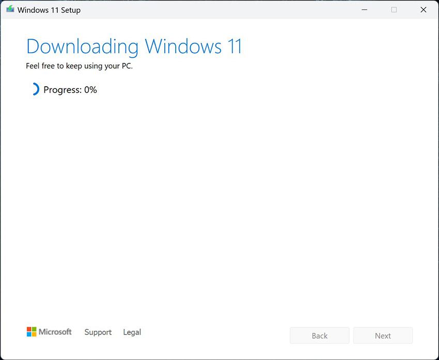
Task: Close the Windows 11 Setup window
Action: (424, 10)
